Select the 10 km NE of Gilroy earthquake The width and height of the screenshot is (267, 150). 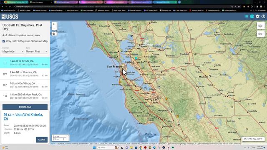[25, 85]
